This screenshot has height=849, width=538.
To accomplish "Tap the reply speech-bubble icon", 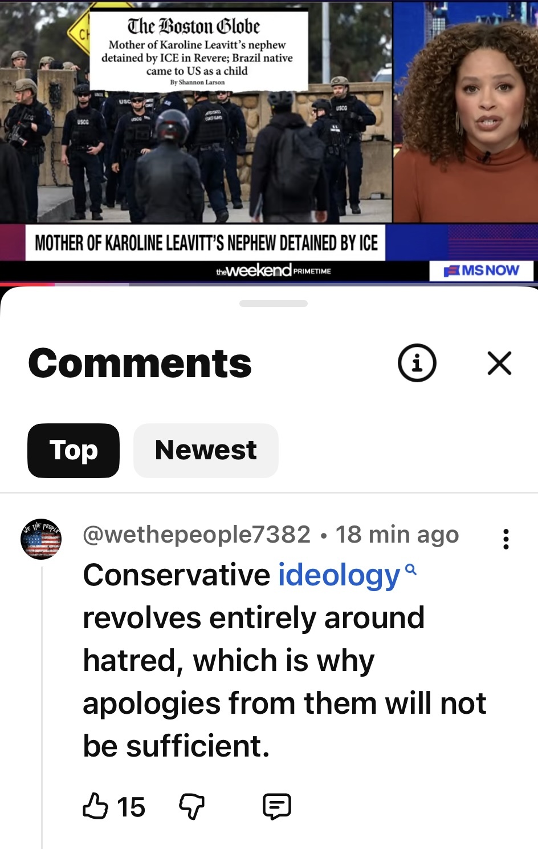I will tap(277, 807).
